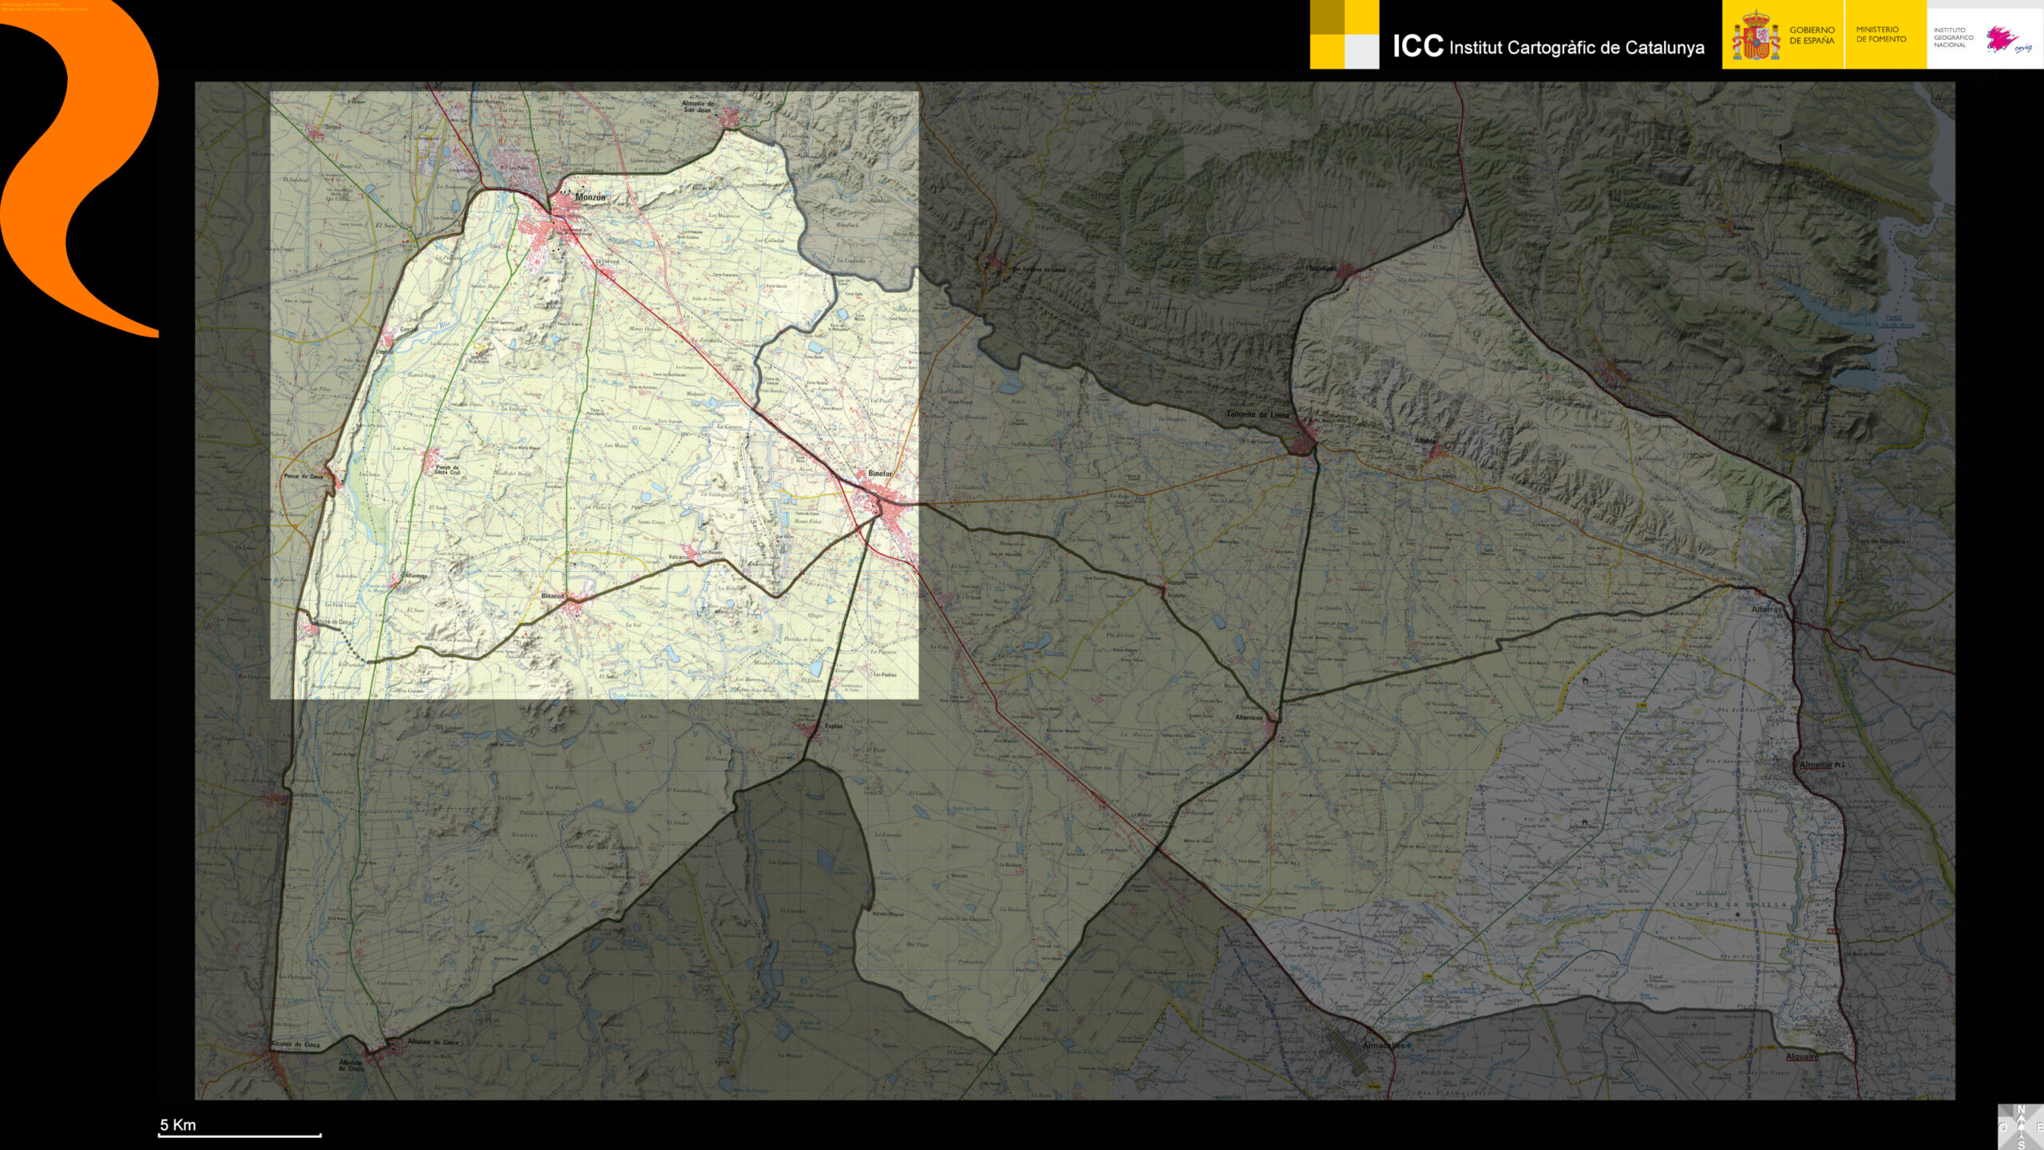Click the Albalate de Cinca label
The width and height of the screenshot is (2044, 1150).
click(x=433, y=1042)
